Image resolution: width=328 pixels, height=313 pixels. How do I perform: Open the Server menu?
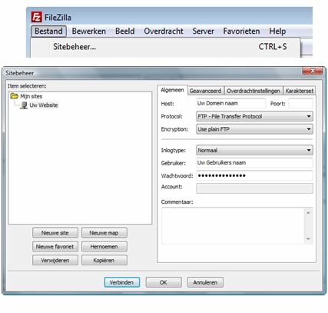pyautogui.click(x=203, y=32)
